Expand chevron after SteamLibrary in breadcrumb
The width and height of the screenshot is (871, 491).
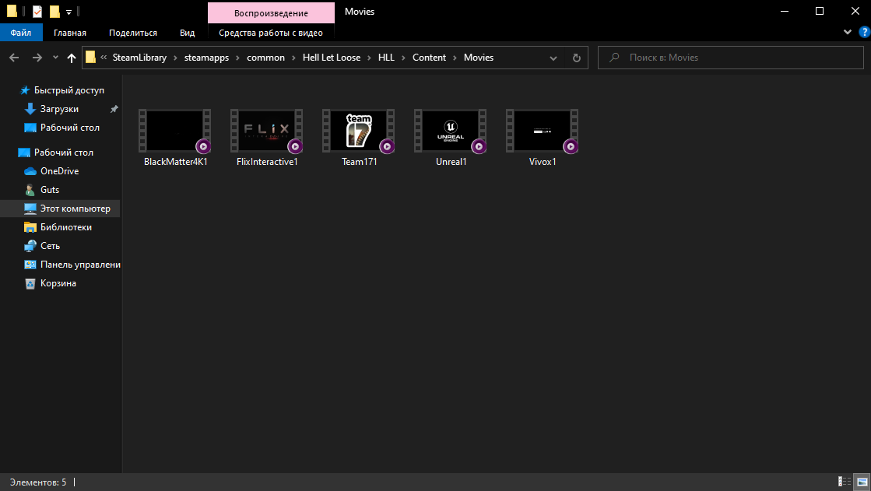point(176,58)
